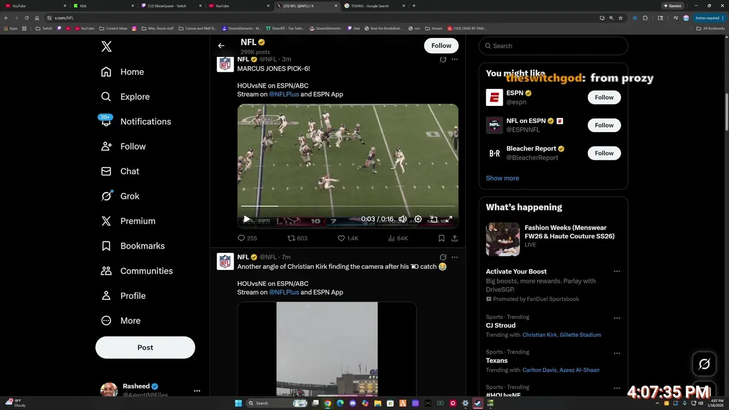Open Premium in the sidebar
729x410 pixels.
click(x=128, y=221)
